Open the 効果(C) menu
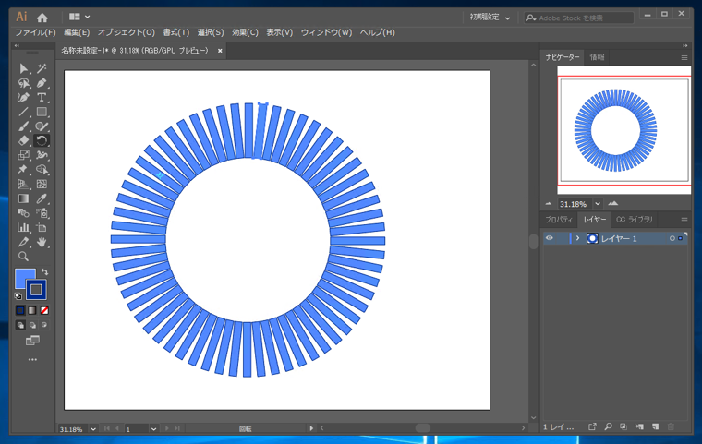The image size is (702, 444). tap(245, 32)
